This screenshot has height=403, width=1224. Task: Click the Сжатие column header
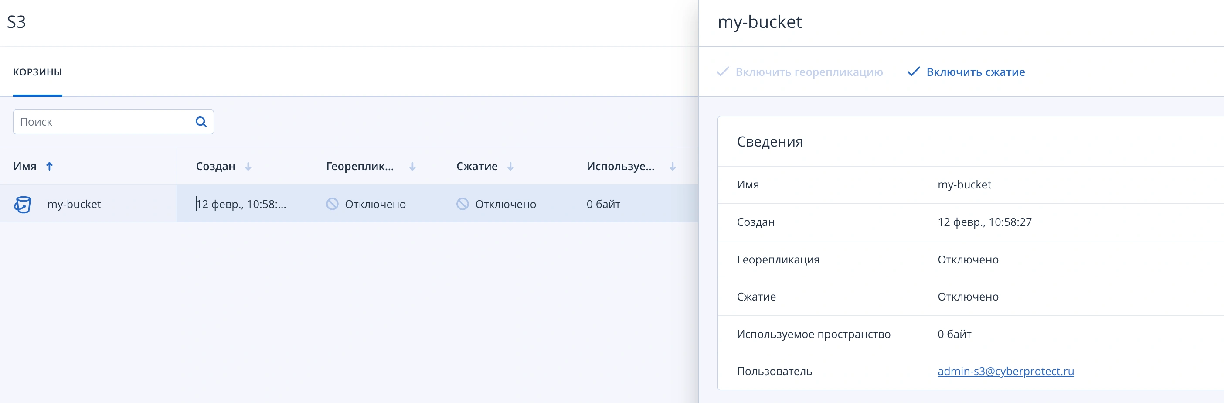(476, 166)
